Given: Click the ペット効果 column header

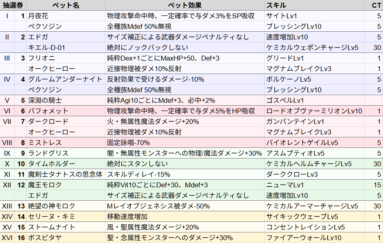Looking at the screenshot, I should [184, 5].
